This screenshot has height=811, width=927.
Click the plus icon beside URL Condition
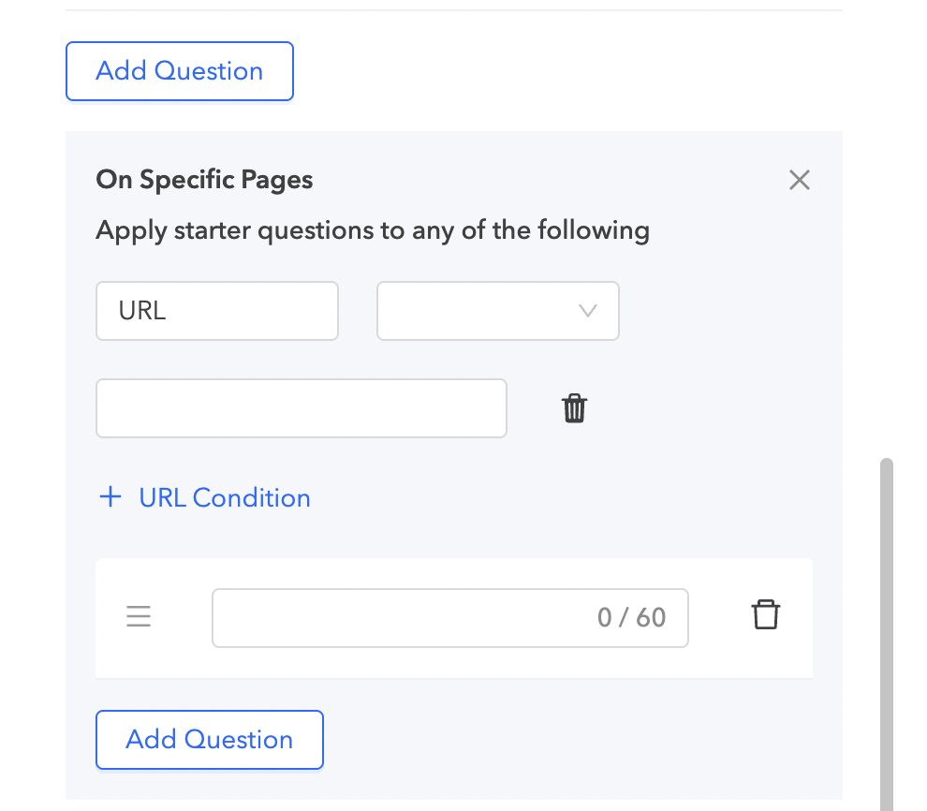[x=110, y=497]
